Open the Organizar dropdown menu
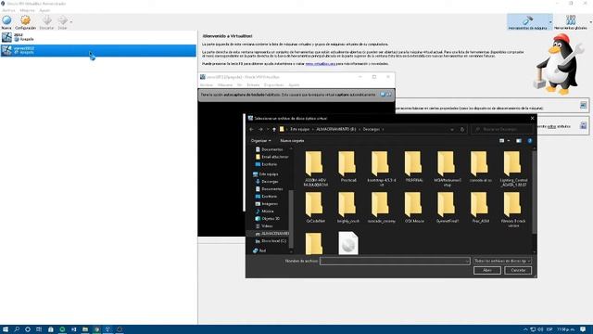 click(260, 140)
